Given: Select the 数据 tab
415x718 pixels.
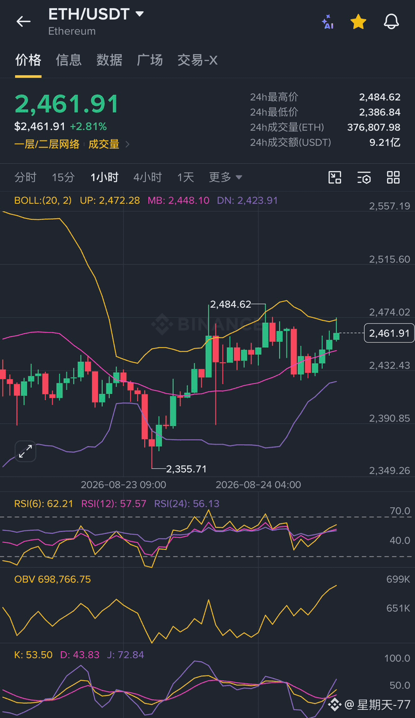Looking at the screenshot, I should tap(109, 60).
